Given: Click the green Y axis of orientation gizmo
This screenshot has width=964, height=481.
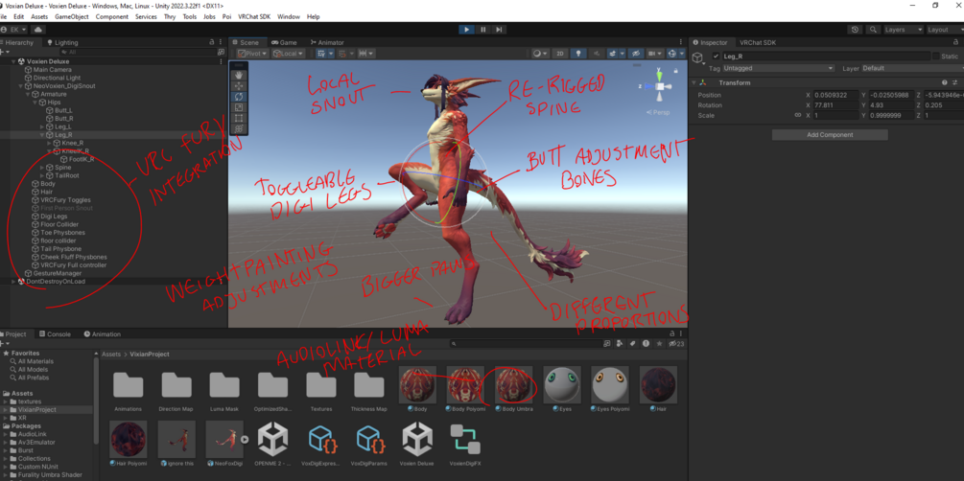Looking at the screenshot, I should [659, 77].
